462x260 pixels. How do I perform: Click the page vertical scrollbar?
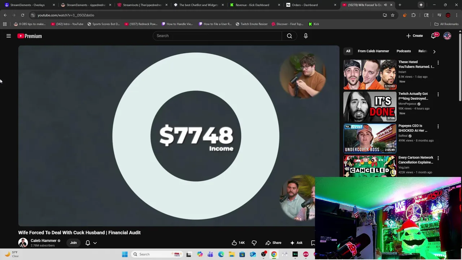point(460,67)
